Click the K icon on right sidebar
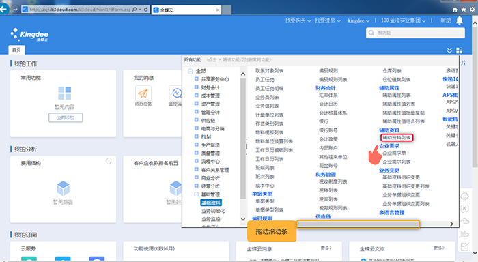 (464, 208)
